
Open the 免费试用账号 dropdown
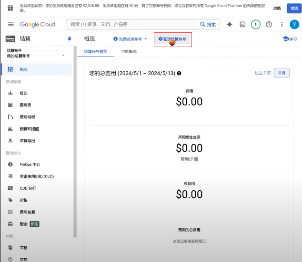[130, 39]
